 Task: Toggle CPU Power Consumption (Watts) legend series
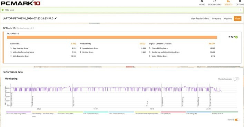[x=147, y=113]
